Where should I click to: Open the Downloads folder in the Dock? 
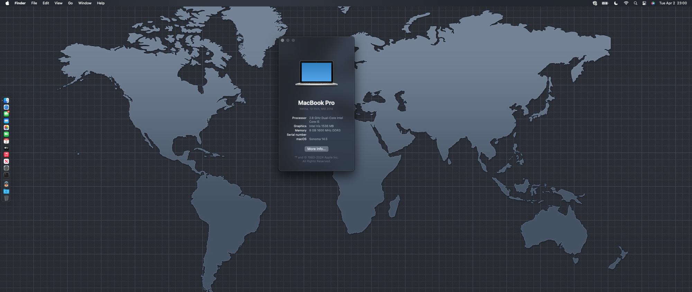pyautogui.click(x=6, y=191)
